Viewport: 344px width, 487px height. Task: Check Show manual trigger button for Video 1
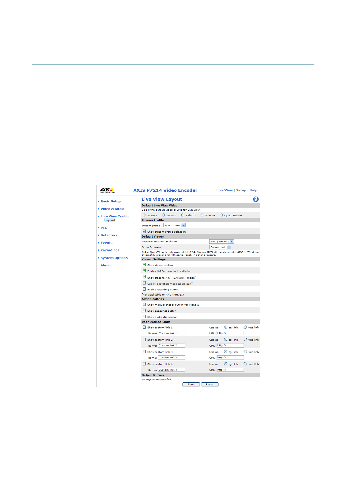click(x=144, y=304)
